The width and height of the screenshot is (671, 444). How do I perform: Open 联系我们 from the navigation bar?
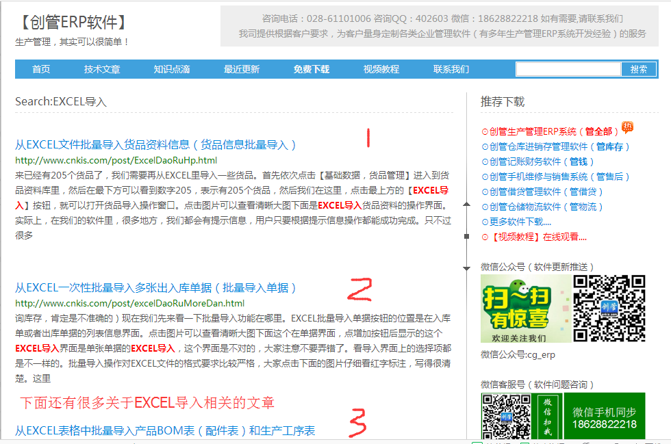click(x=451, y=69)
